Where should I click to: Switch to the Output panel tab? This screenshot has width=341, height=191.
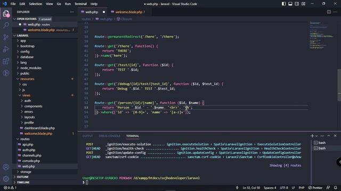click(88, 136)
